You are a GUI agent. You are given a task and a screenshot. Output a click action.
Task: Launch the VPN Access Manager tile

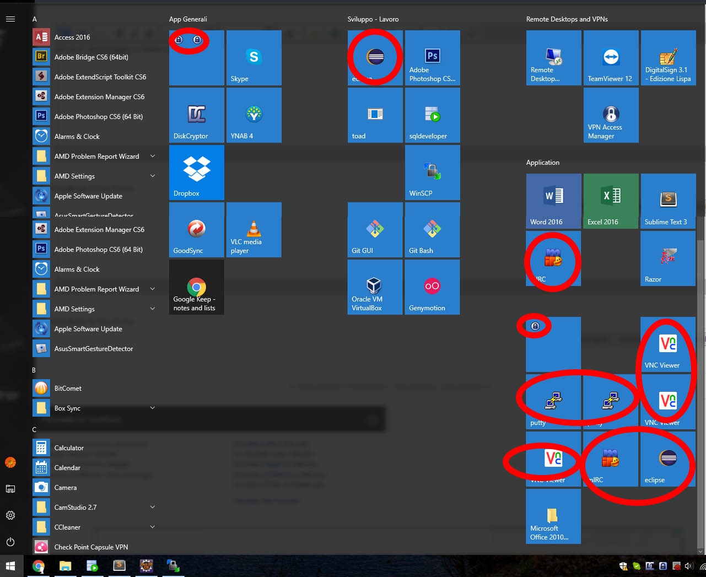611,115
